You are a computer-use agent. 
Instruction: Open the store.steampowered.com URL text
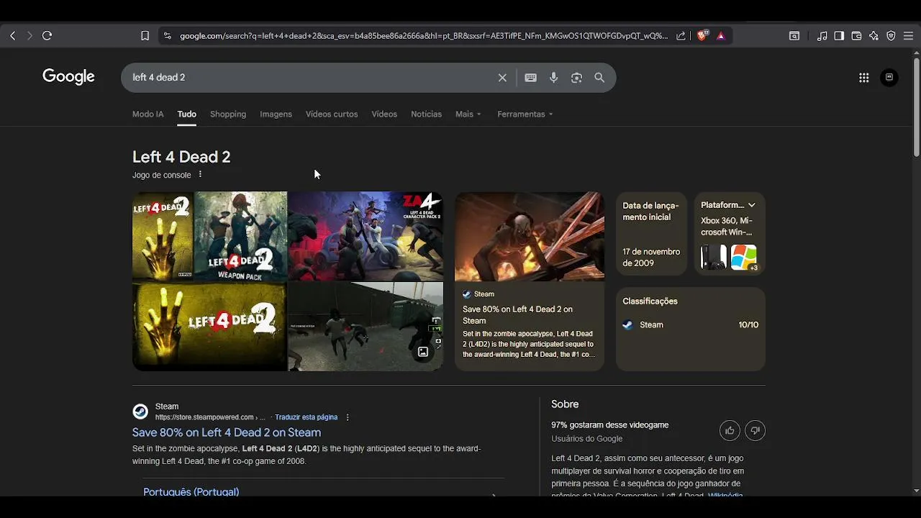click(210, 417)
